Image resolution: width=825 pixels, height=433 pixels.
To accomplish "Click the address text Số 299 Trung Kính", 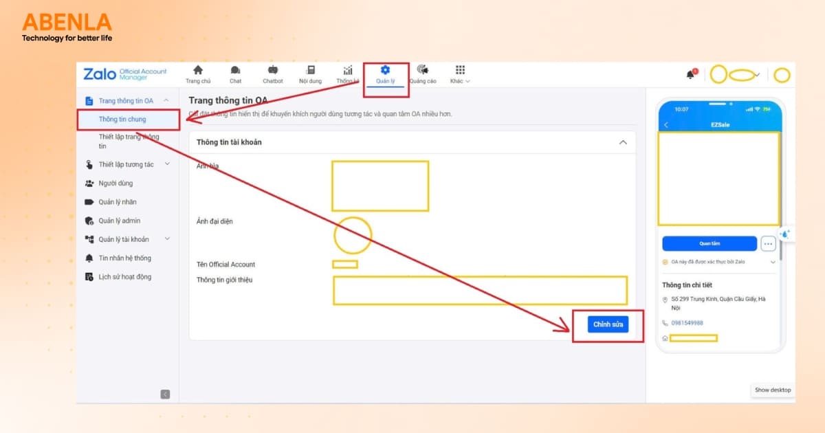I will (718, 304).
